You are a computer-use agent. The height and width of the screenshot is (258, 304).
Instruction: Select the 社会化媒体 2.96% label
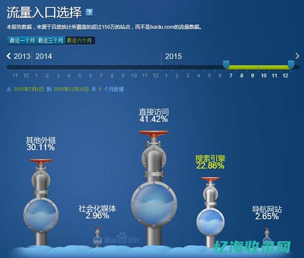pos(97,212)
